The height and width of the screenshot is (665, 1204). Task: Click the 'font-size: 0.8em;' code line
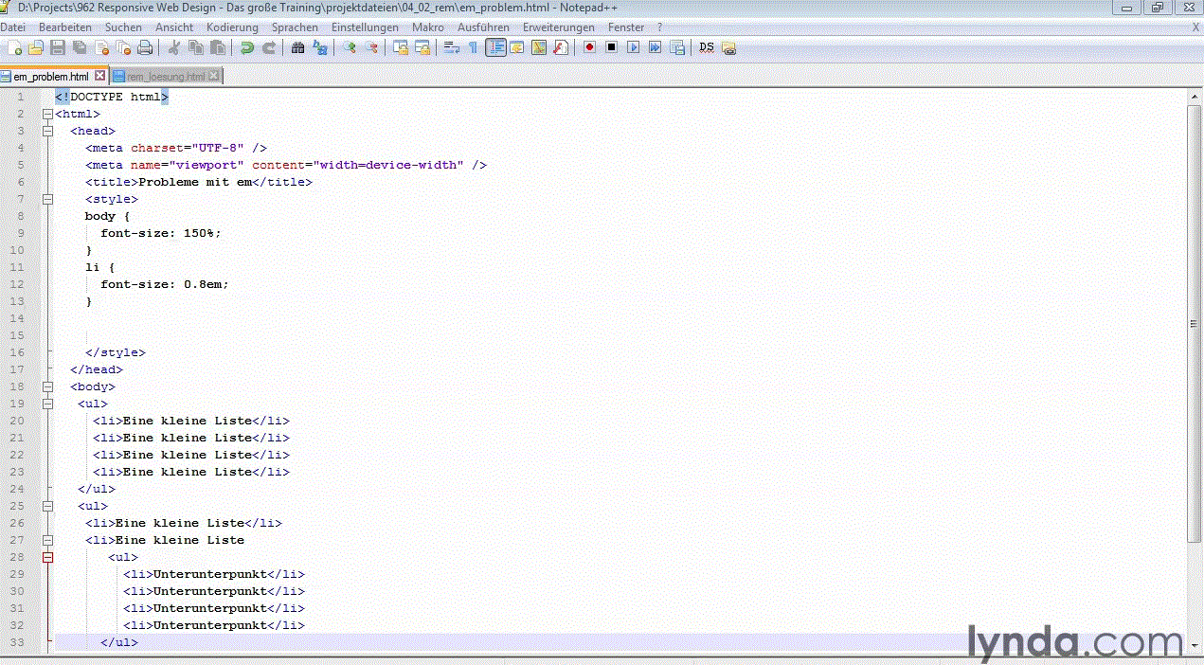point(165,284)
